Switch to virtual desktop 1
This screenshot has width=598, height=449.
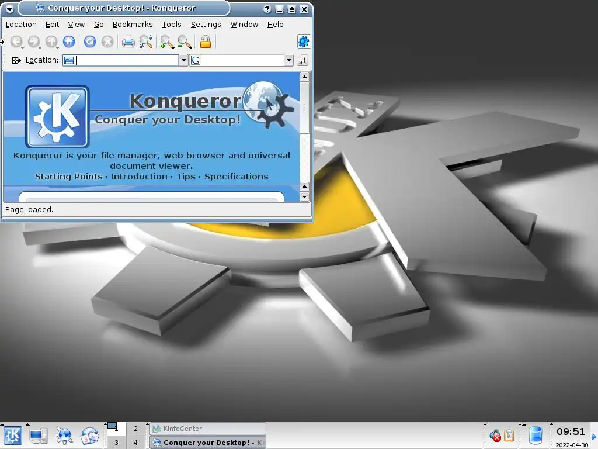(x=116, y=429)
